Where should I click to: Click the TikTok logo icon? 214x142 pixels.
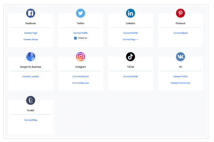click(x=130, y=57)
